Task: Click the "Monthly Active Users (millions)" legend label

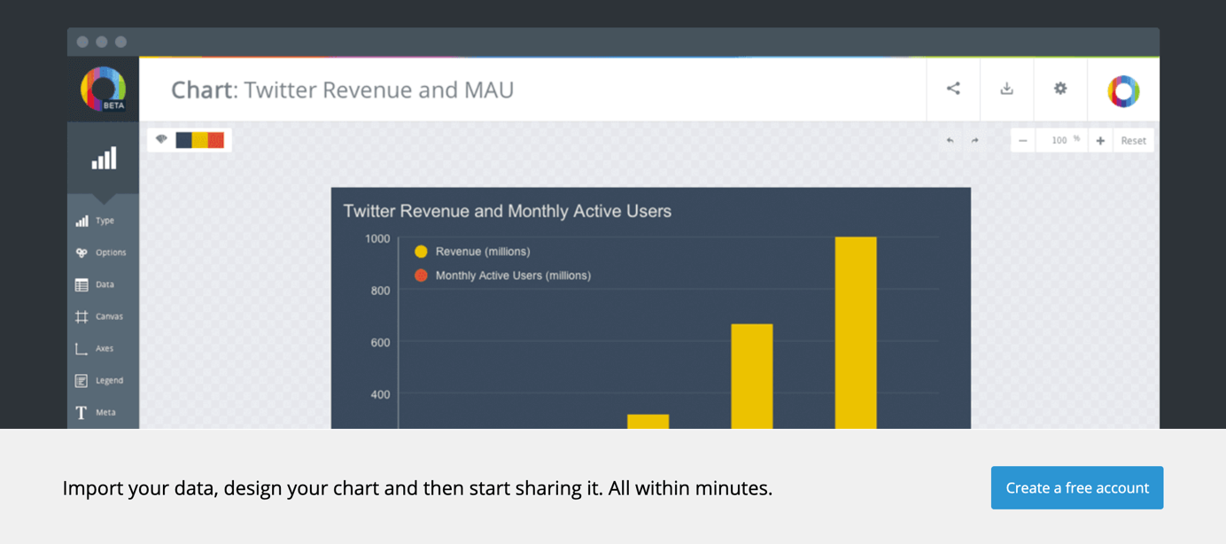Action: click(x=513, y=276)
